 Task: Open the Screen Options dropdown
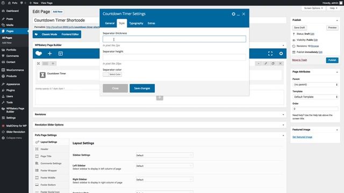click(x=313, y=8)
